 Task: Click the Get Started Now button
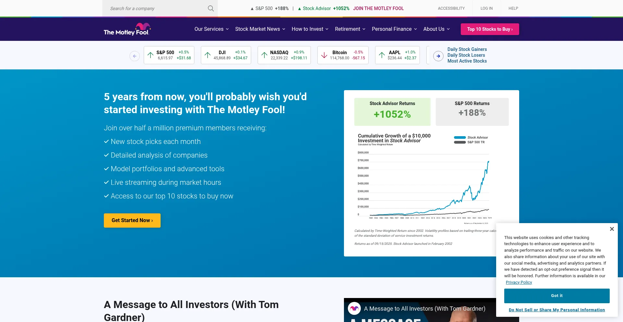(x=132, y=221)
